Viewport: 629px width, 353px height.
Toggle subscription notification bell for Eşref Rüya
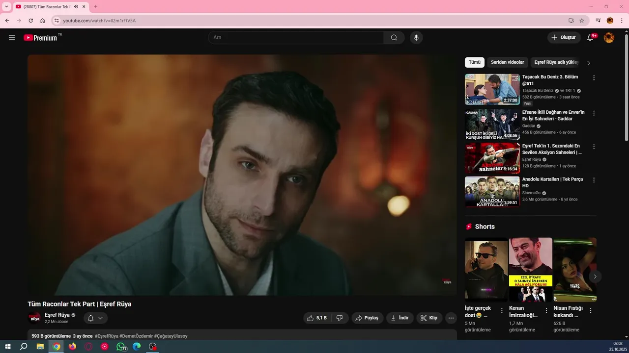[x=95, y=318]
